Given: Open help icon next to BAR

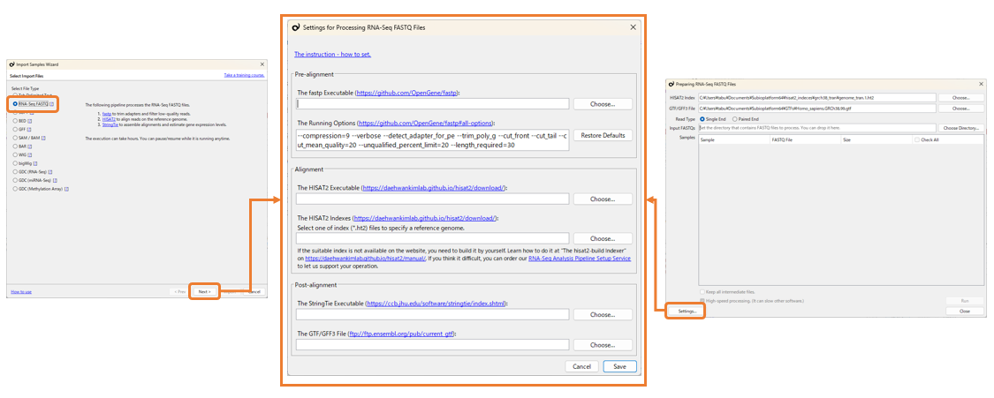Looking at the screenshot, I should click(x=30, y=146).
